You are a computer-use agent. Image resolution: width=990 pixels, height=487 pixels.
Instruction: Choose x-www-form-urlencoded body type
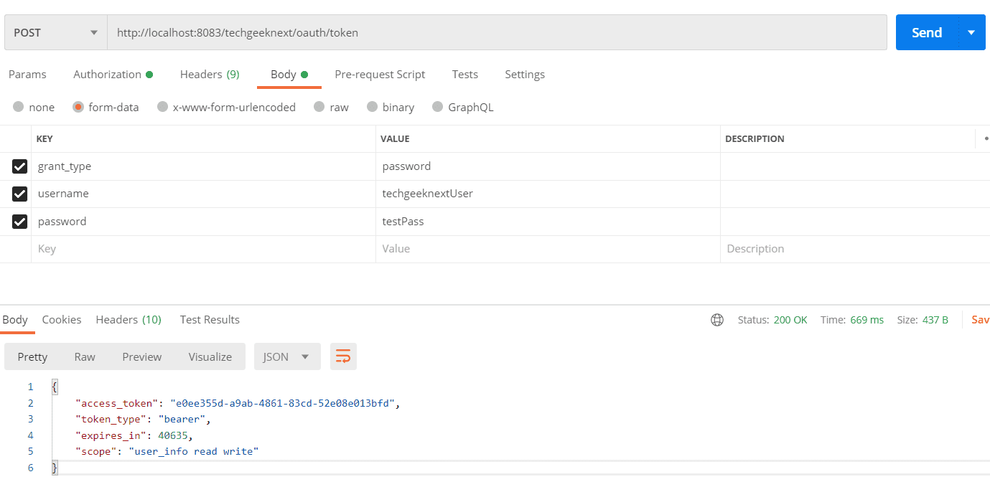click(x=162, y=107)
